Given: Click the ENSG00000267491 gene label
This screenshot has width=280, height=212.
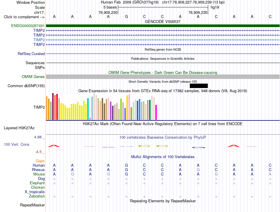Looking at the screenshot, I should 28,26.
